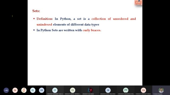This screenshot has width=170, height=95.
Task: Select the 2B participant tile
Action: pos(108,90)
